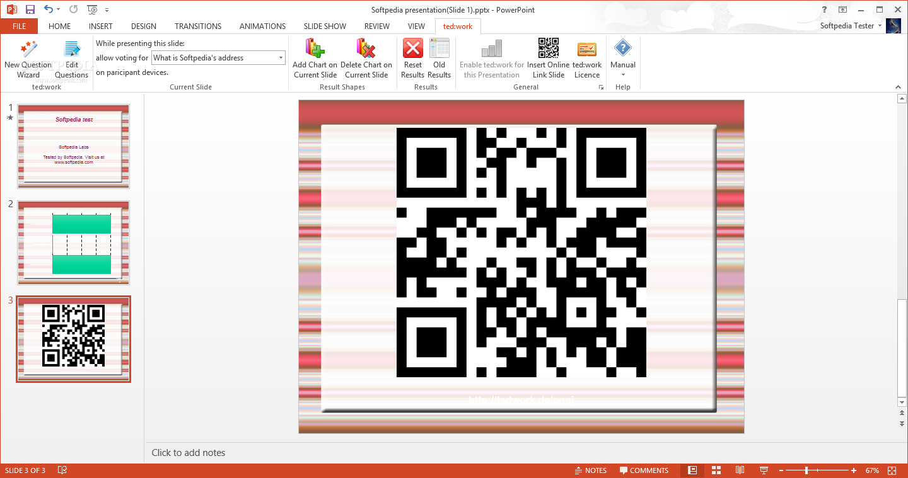The width and height of the screenshot is (908, 478).
Task: Open the New Question Wizard
Action: click(28, 59)
